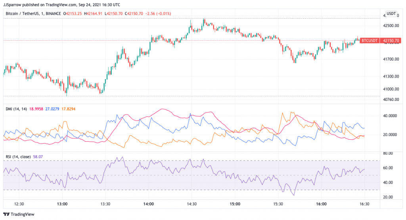The image size is (406, 220).
Task: Click the close value C42150.70
Action: 134,14
